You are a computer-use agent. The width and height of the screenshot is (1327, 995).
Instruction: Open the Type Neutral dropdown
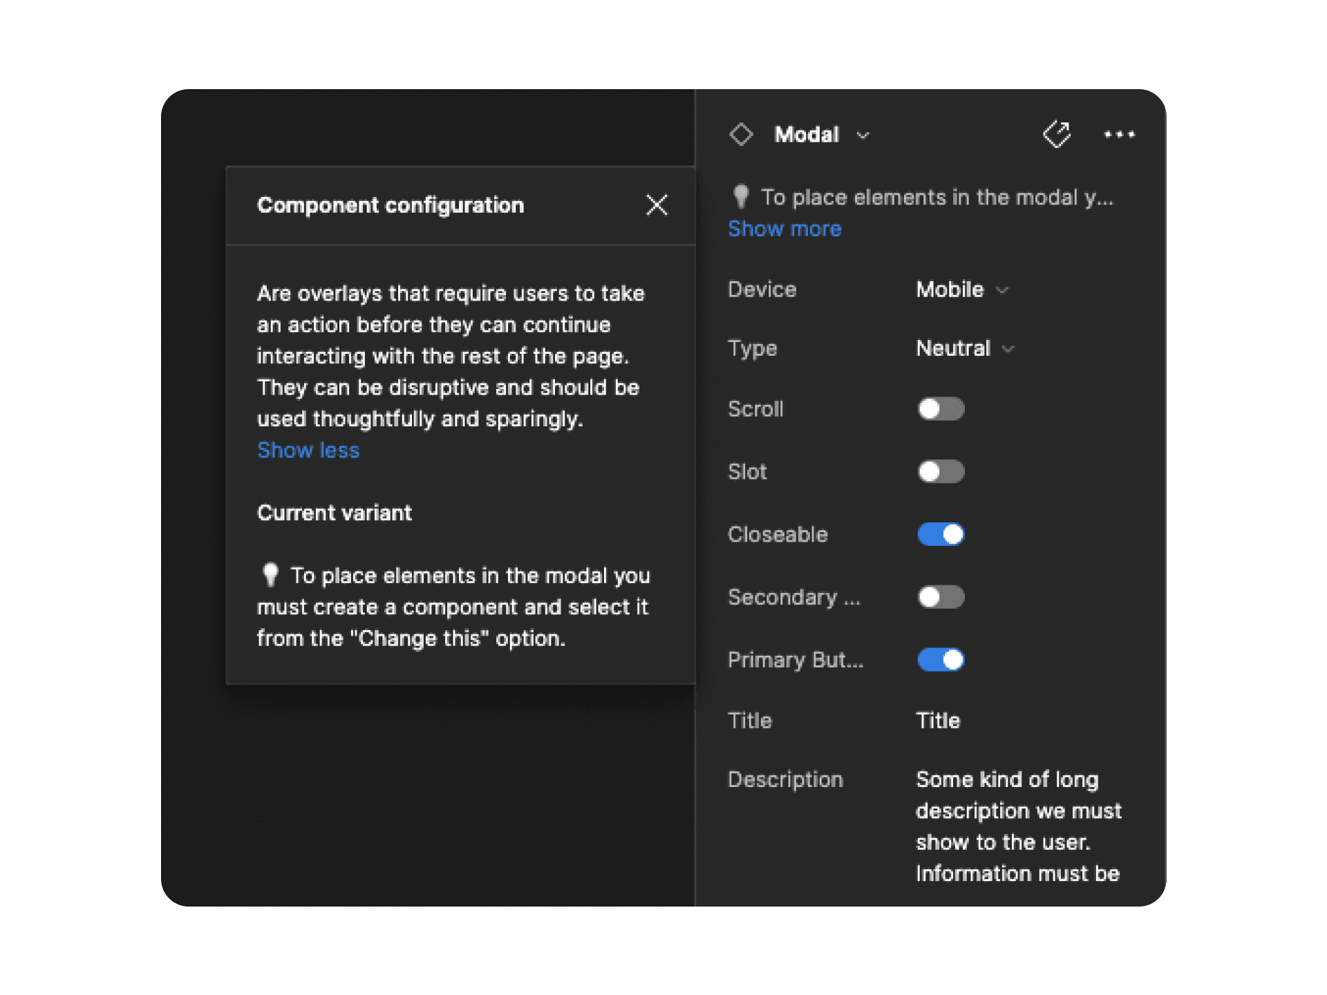[965, 348]
